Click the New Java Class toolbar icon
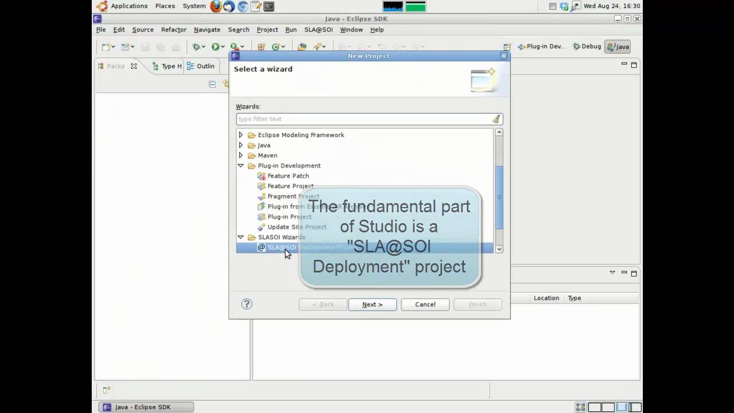734x413 pixels. coord(276,46)
